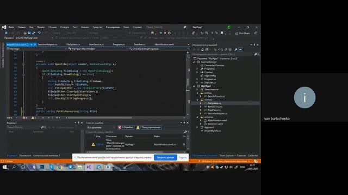The height and width of the screenshot is (195, 348).
Task: Click the Save All toolbar icon
Action: click(x=34, y=33)
